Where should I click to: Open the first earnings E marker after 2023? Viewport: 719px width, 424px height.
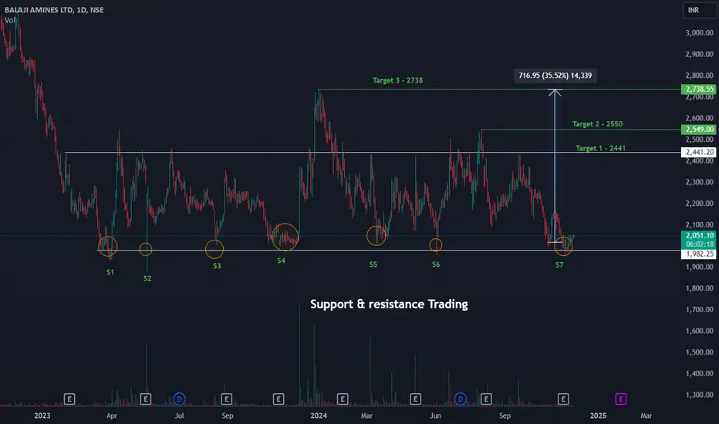69,399
